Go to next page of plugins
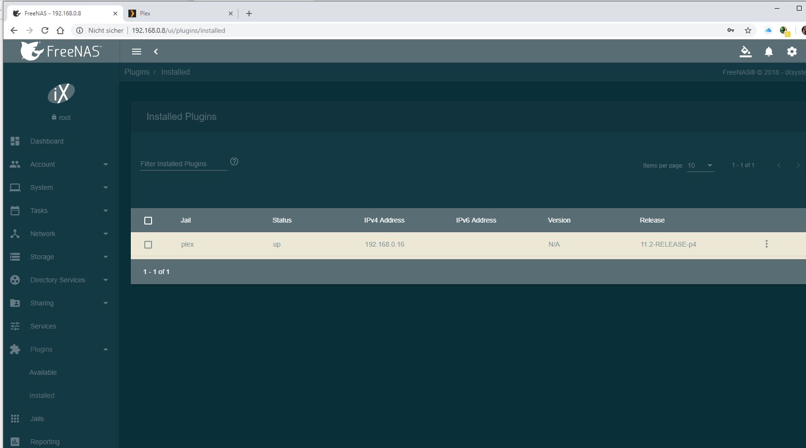This screenshot has height=448, width=806. (798, 165)
